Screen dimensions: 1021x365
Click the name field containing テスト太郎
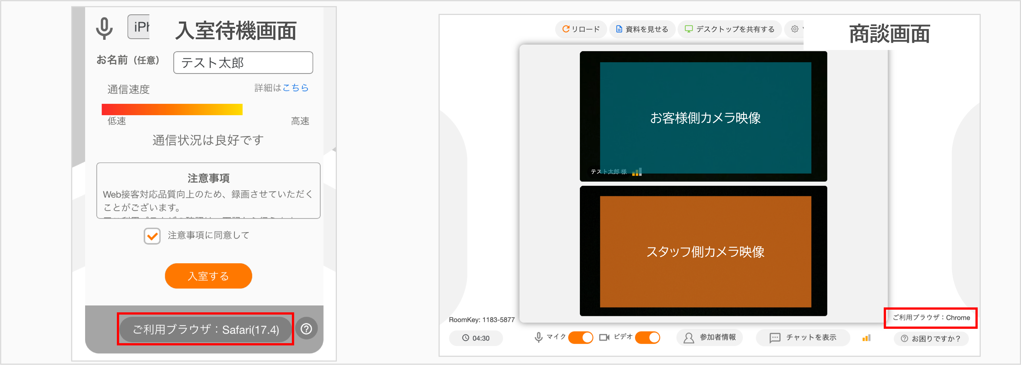[x=243, y=63]
